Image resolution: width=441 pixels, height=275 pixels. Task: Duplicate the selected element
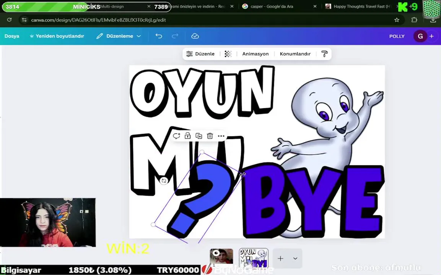(199, 136)
